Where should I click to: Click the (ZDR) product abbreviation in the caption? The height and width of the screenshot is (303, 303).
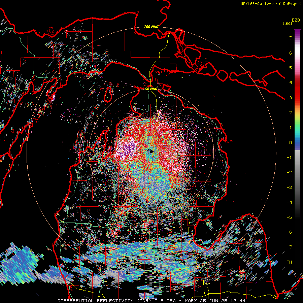coord(144,301)
